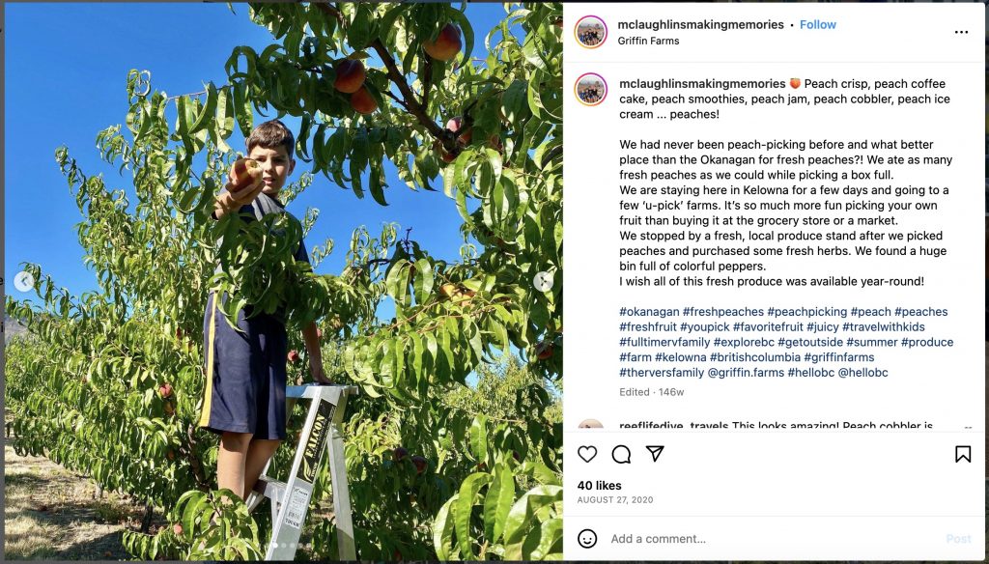Screen dimensions: 989x564
Task: Like the post with the heart icon
Action: pyautogui.click(x=587, y=454)
